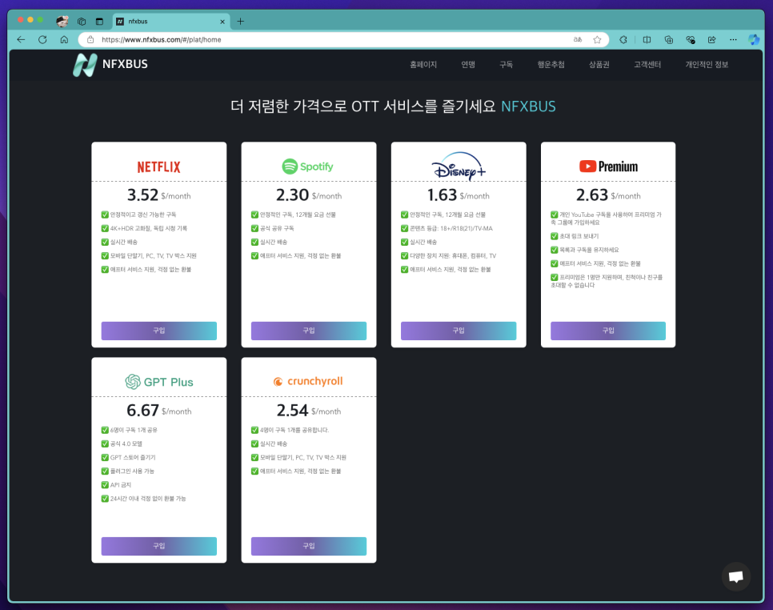773x610 pixels.
Task: Click the 구입 button on Spotify card
Action: pyautogui.click(x=309, y=331)
